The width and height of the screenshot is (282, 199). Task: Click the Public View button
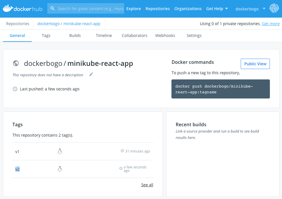tap(255, 64)
